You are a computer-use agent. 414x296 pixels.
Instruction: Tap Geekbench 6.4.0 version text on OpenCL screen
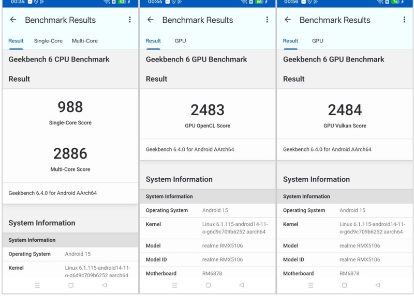(190, 149)
